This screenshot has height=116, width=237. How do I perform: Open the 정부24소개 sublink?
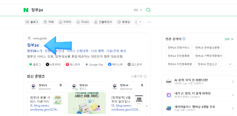34,51
